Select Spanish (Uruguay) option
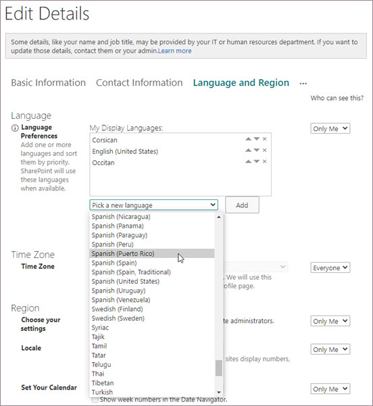 pyautogui.click(x=152, y=290)
